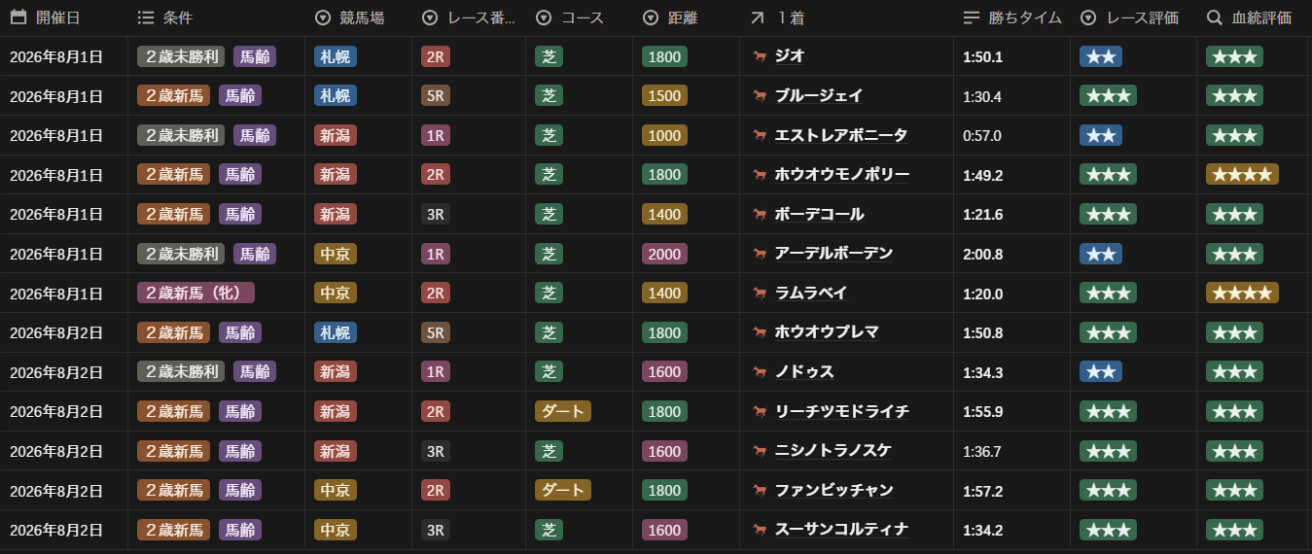Open the 距離 column header menu
The height and width of the screenshot is (554, 1312).
point(686,17)
